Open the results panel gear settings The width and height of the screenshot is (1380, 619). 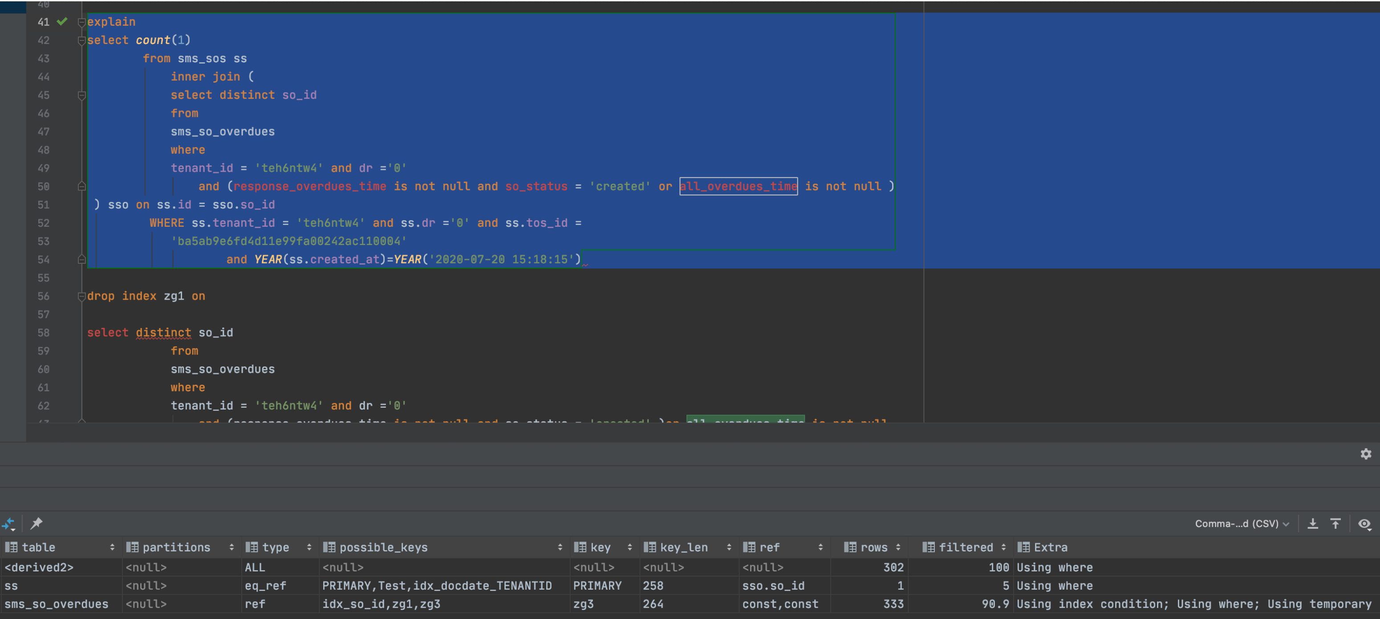click(x=1366, y=454)
